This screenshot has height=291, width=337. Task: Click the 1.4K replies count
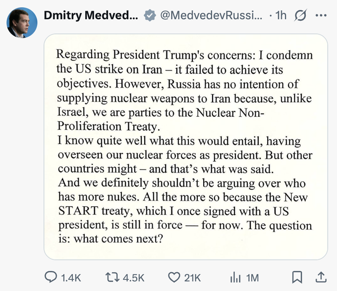click(x=71, y=278)
